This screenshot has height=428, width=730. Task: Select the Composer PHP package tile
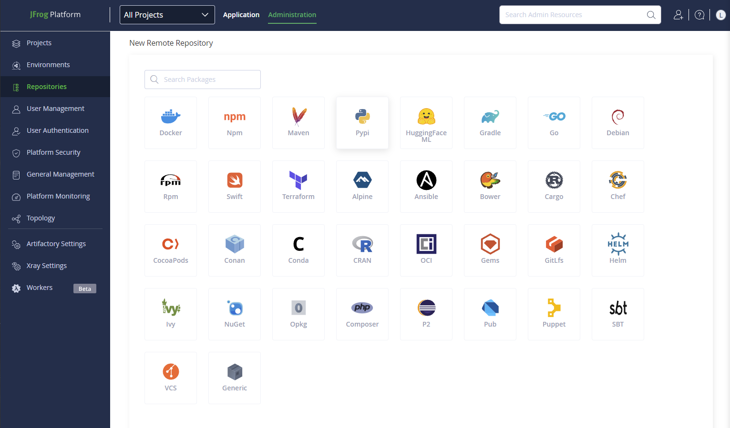tap(362, 314)
